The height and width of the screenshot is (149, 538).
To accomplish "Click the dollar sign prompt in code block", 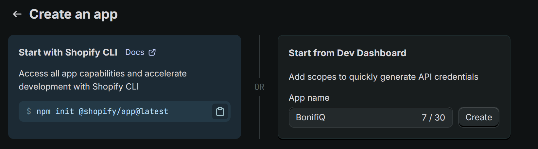I will click(29, 111).
